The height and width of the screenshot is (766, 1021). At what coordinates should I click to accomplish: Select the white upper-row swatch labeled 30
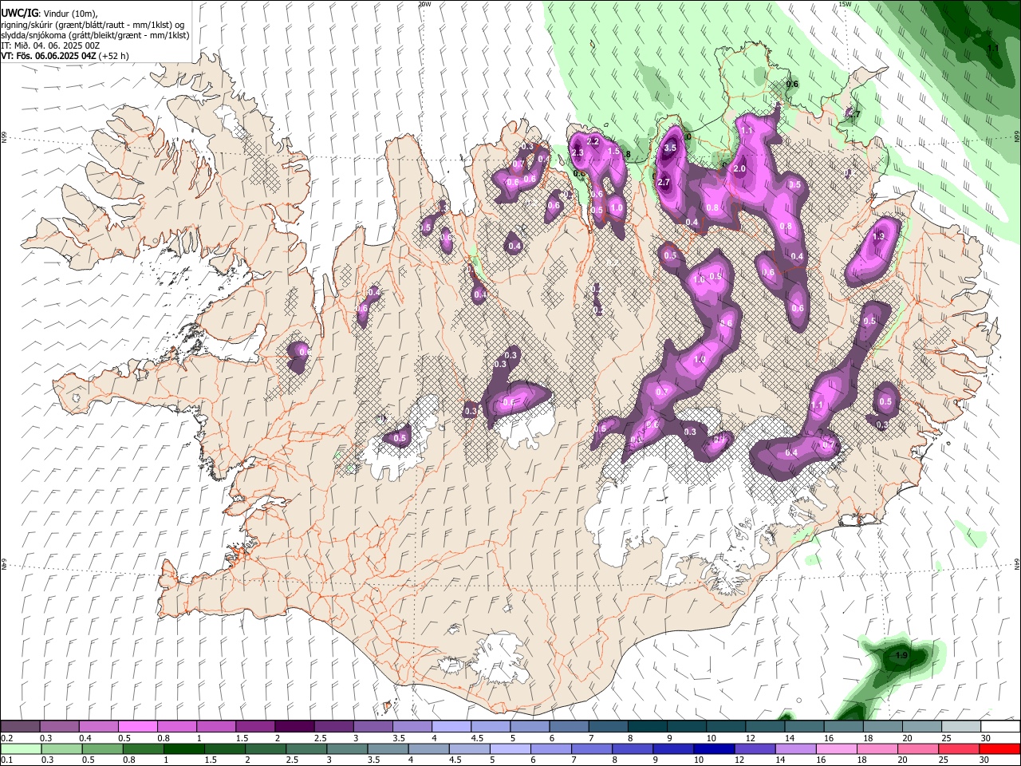pyautogui.click(x=999, y=727)
